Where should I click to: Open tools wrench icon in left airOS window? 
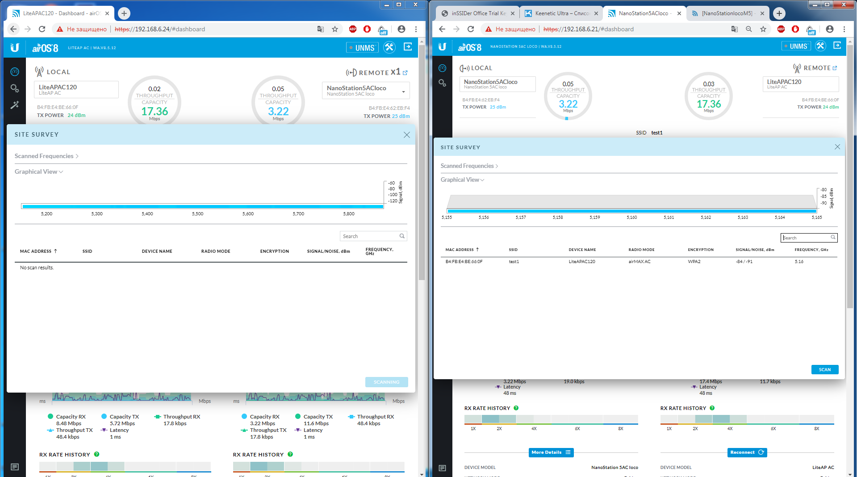coord(389,47)
